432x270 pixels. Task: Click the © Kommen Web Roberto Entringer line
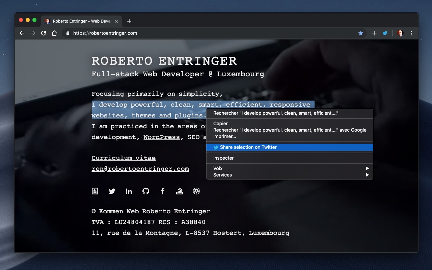(x=151, y=211)
